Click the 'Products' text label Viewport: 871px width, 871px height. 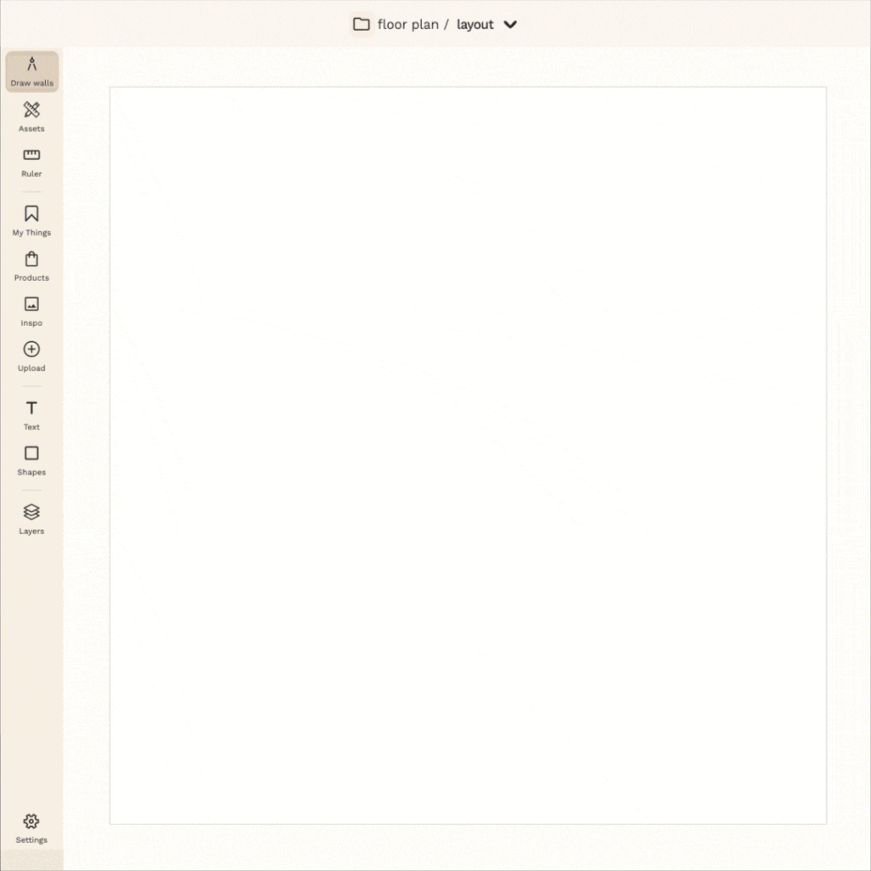[x=31, y=278]
